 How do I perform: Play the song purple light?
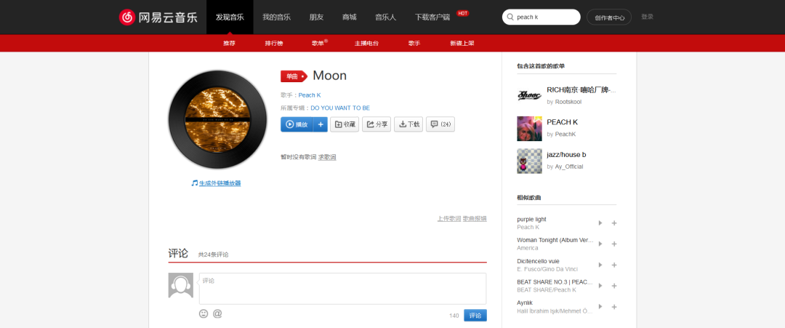pyautogui.click(x=600, y=223)
